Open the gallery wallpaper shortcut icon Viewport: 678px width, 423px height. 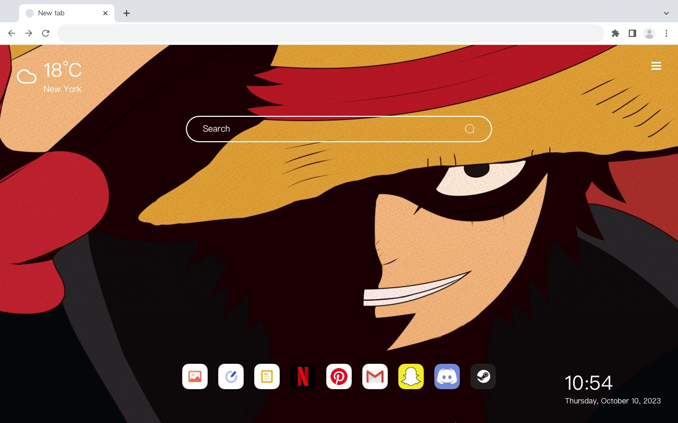195,376
